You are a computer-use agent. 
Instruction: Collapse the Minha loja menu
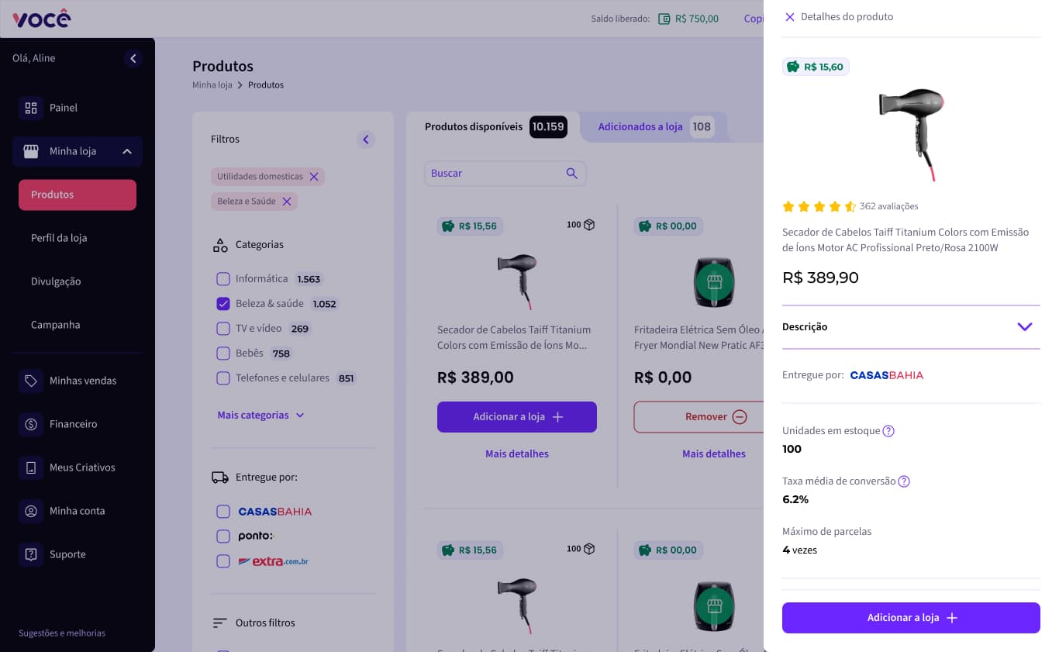[127, 151]
